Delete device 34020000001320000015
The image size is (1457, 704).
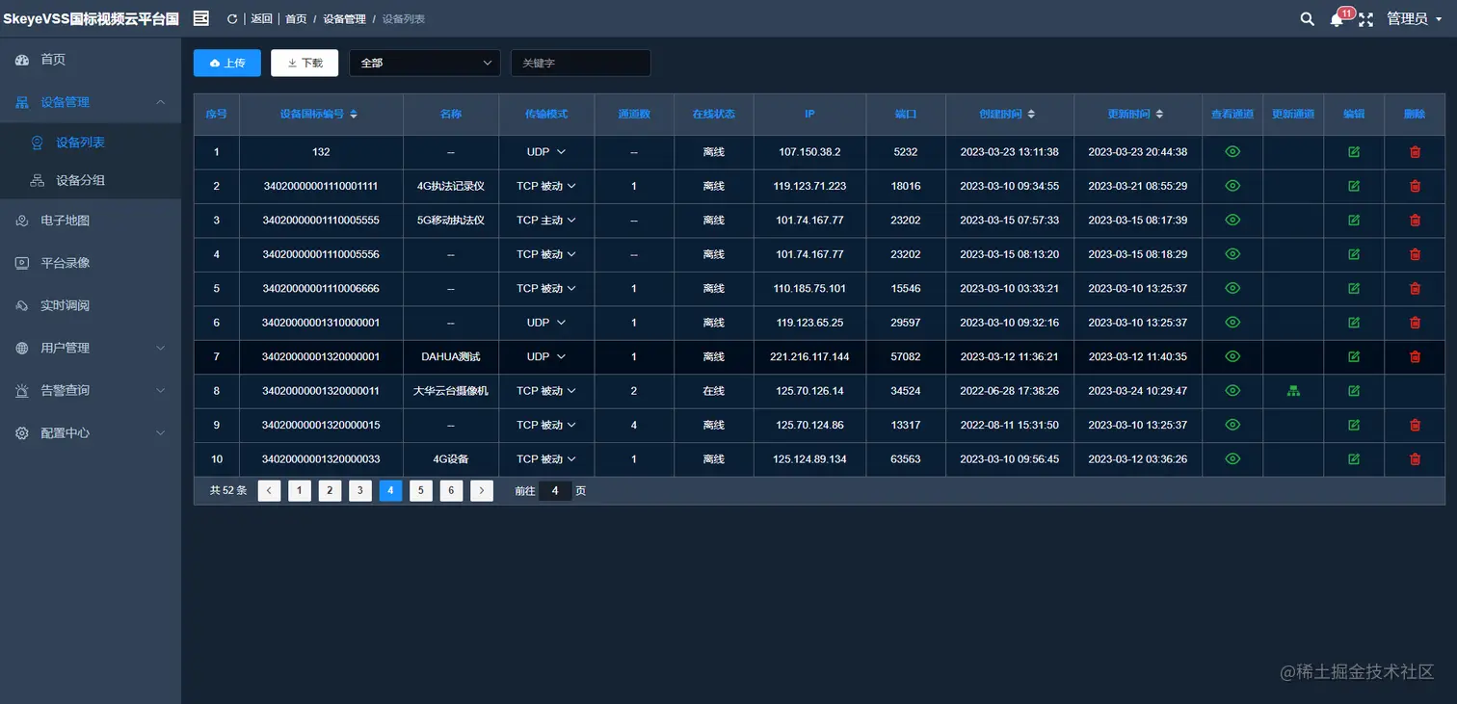(1415, 425)
